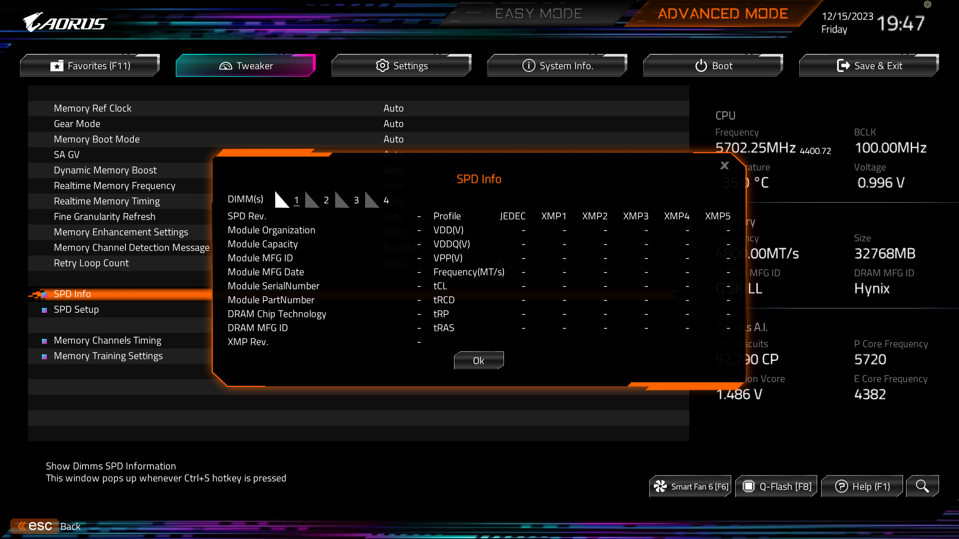
Task: Open the System Info. tab
Action: (557, 65)
